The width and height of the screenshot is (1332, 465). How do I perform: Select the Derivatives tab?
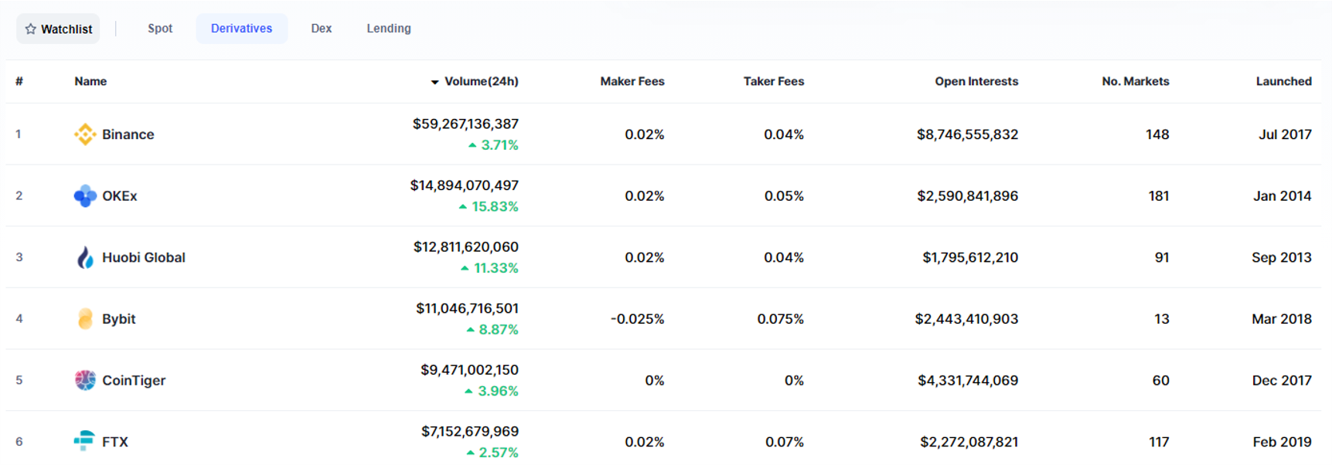(241, 29)
